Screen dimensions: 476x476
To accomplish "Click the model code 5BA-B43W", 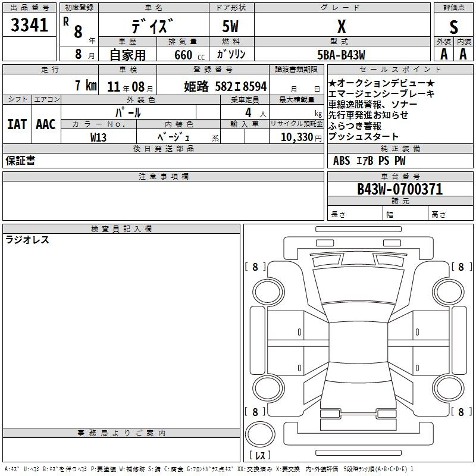I will [x=341, y=55].
